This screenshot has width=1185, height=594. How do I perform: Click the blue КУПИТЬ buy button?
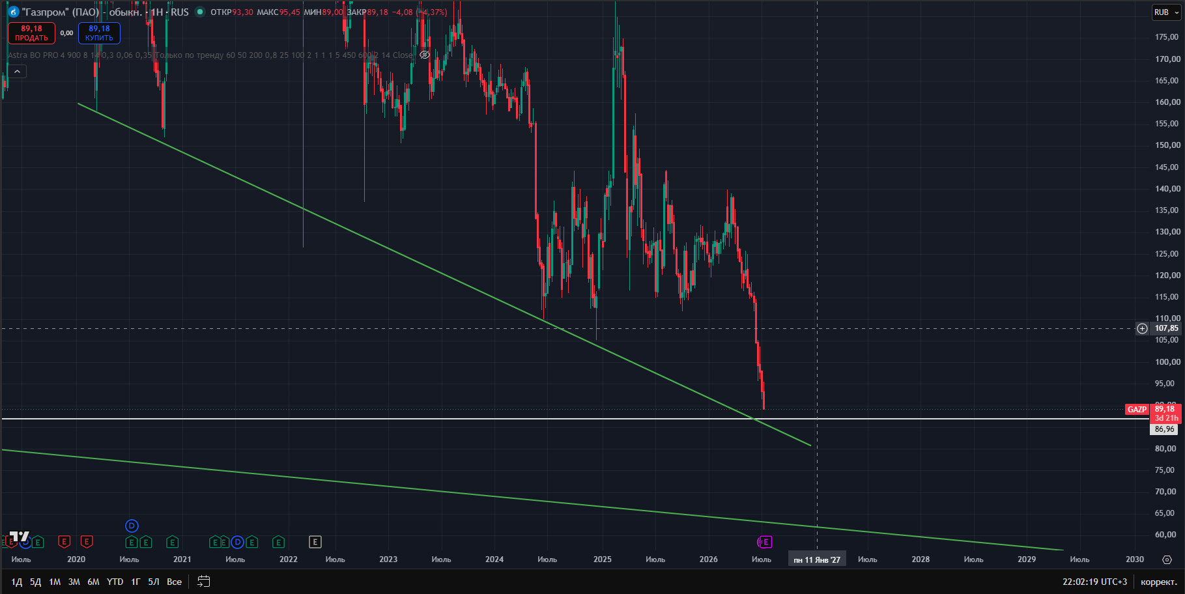coord(99,33)
